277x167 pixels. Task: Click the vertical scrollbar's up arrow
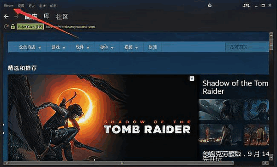(271, 35)
